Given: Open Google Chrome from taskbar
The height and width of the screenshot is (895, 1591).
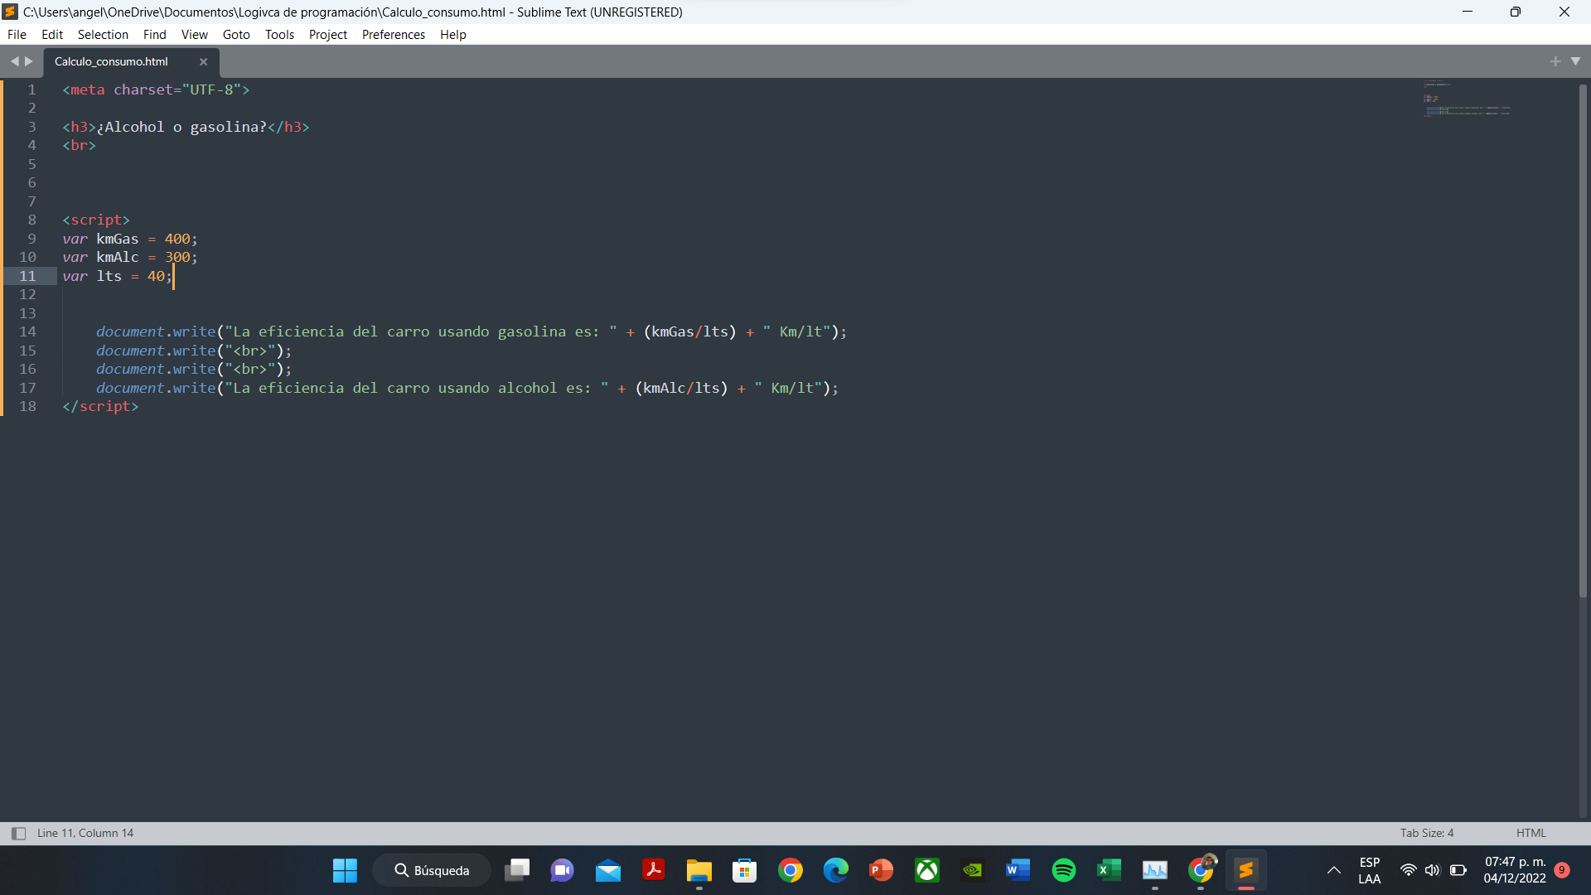Looking at the screenshot, I should coord(790,870).
